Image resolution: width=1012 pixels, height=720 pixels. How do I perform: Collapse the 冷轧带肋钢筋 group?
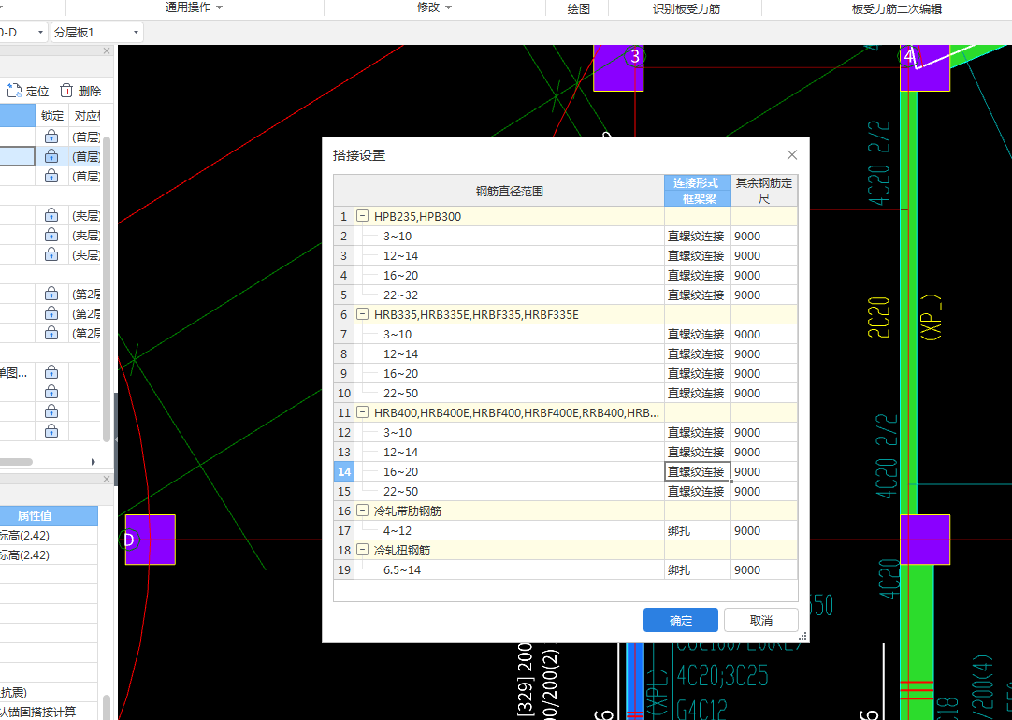pos(362,511)
